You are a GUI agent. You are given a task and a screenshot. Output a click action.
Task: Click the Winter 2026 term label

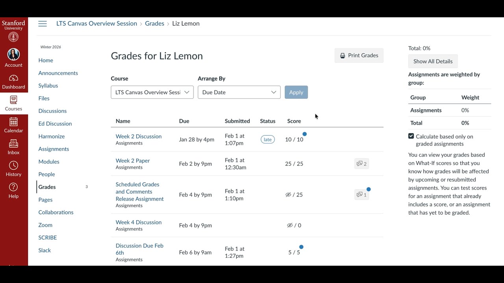point(51,47)
